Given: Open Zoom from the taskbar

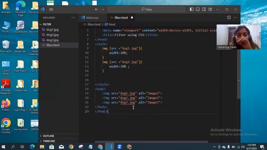Looking at the screenshot, I should pyautogui.click(x=119, y=147).
